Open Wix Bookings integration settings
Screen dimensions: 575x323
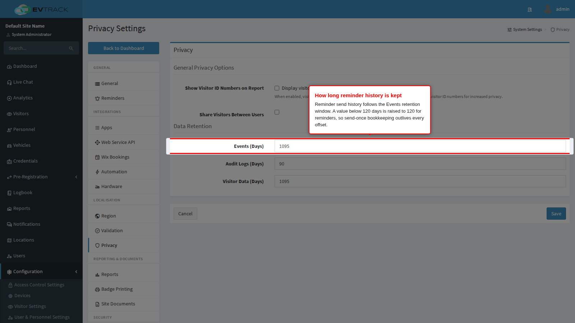click(124, 157)
